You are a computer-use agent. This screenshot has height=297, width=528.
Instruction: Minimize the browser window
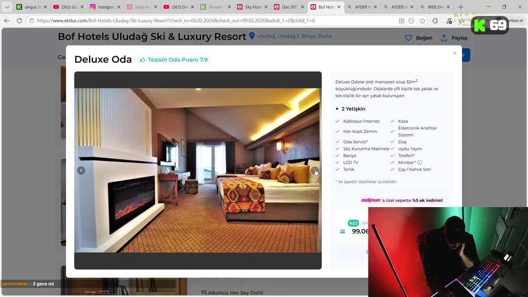pos(488,7)
